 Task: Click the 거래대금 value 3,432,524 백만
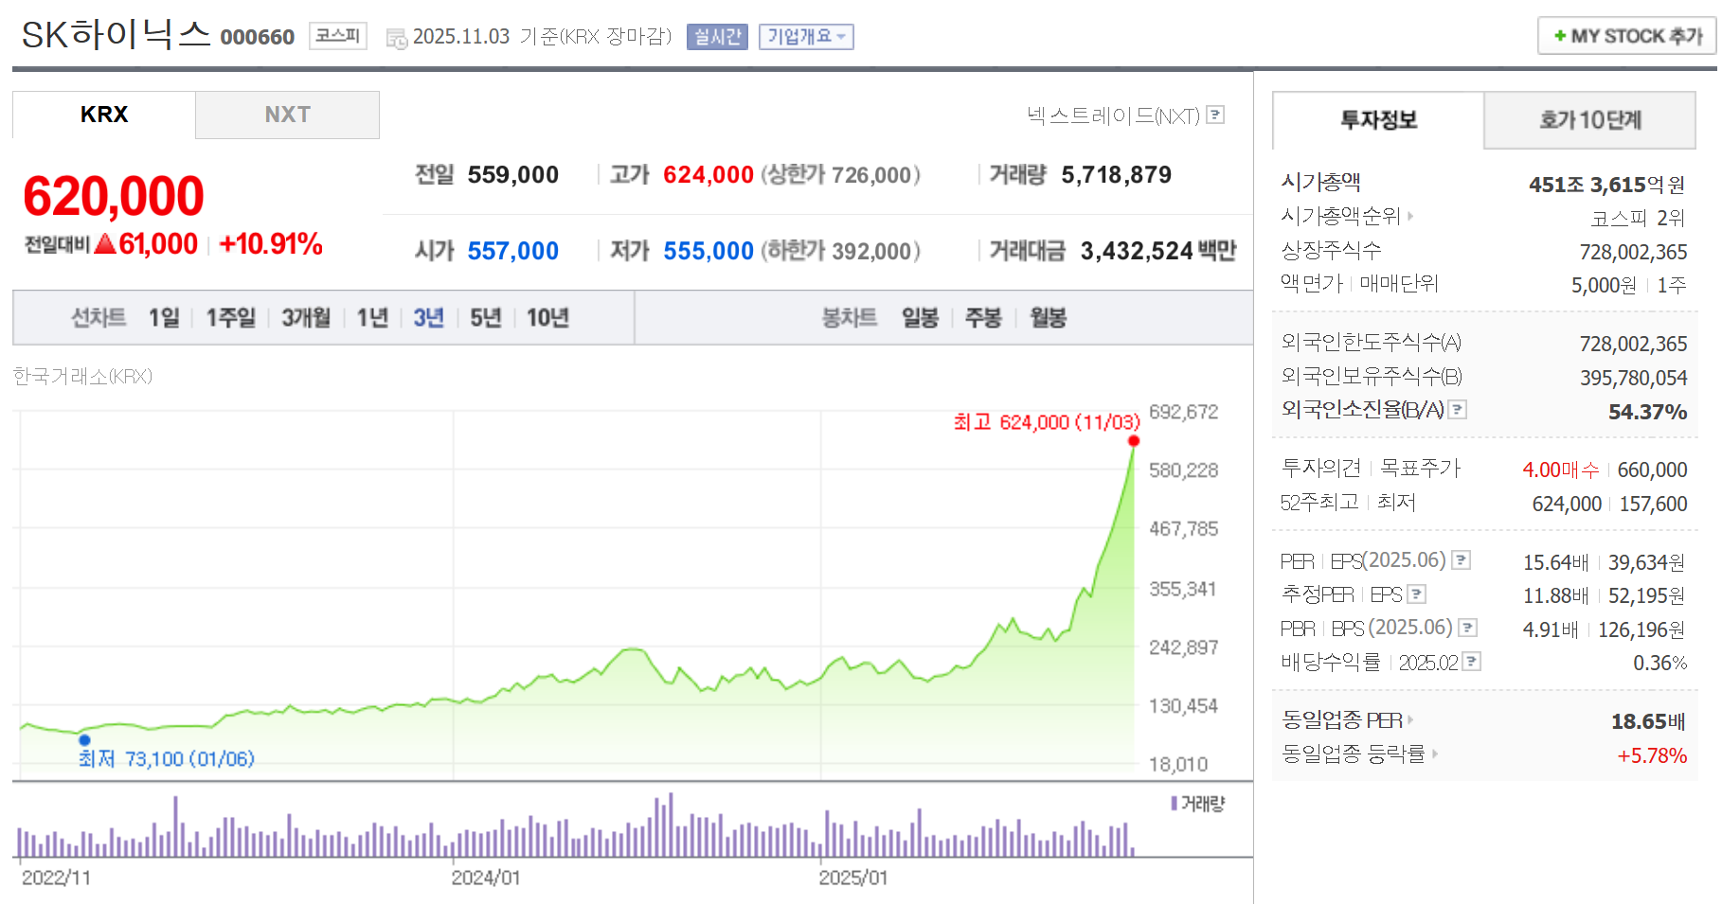pos(1158,251)
